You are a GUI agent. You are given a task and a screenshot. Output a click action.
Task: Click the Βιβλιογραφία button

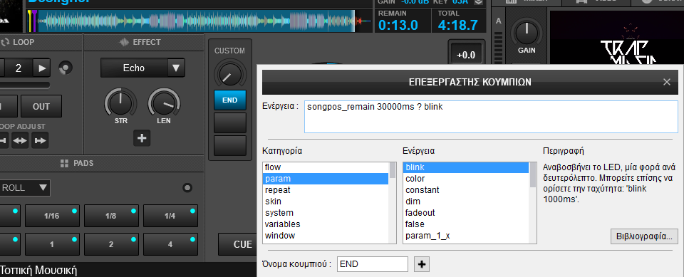644,236
